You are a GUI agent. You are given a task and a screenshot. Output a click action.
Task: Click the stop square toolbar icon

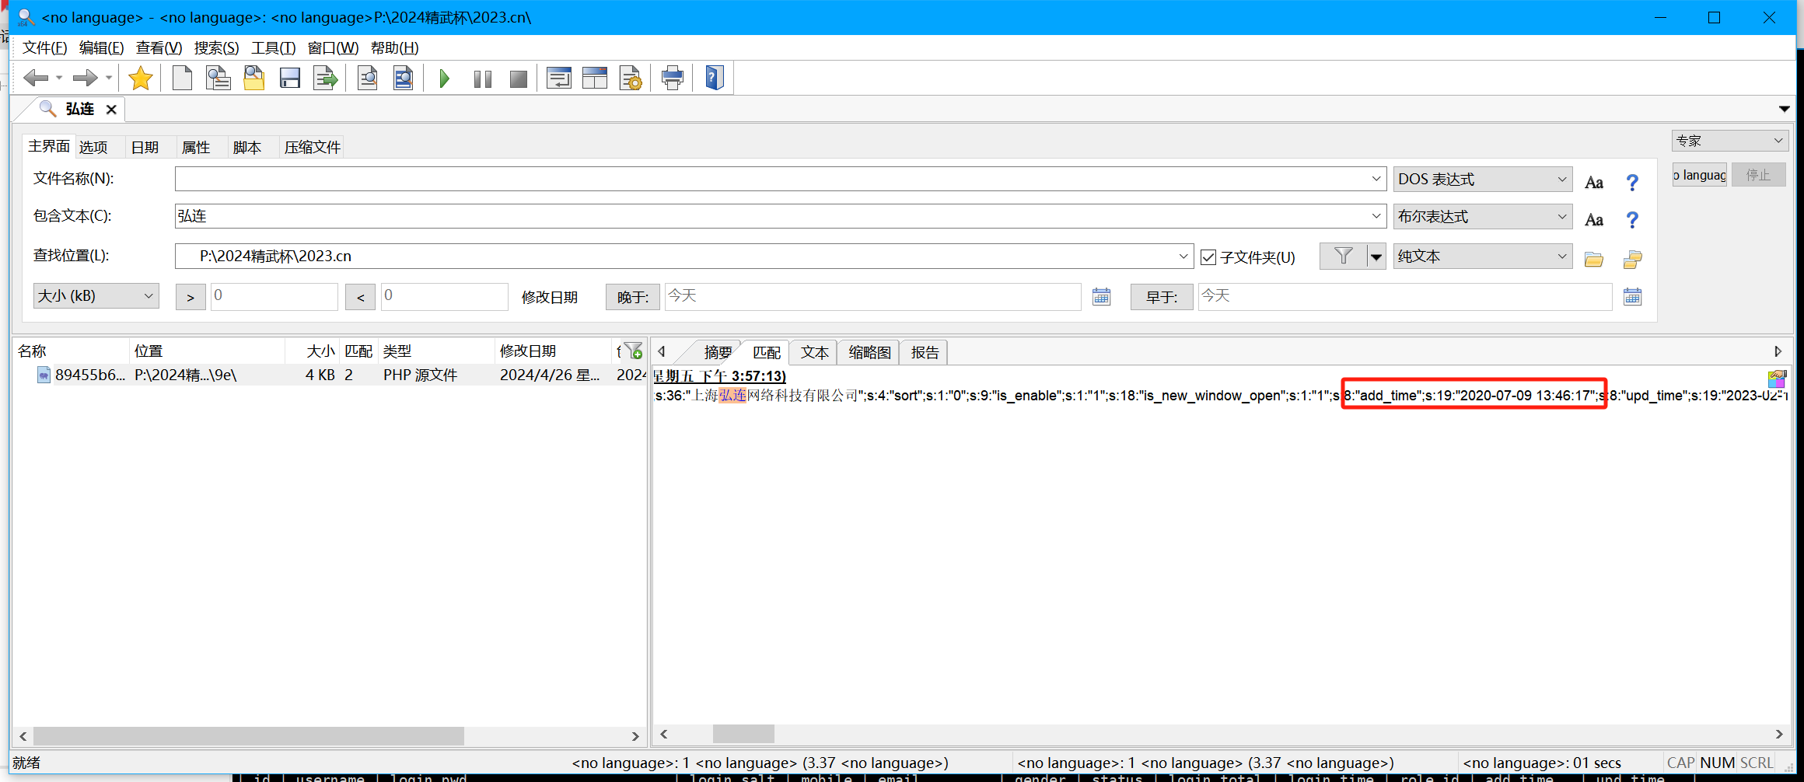click(x=518, y=79)
